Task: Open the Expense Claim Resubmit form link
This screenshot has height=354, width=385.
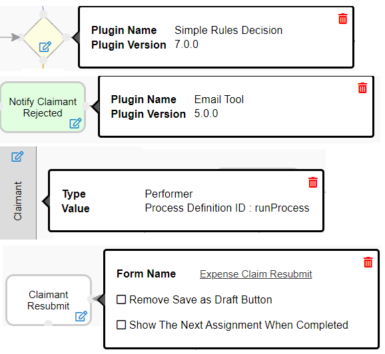Action: point(256,274)
